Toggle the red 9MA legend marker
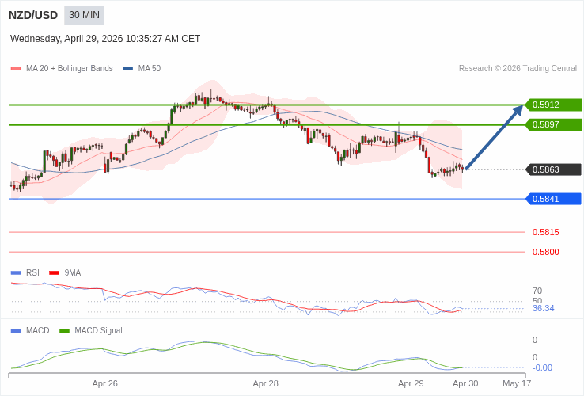The image size is (584, 396). 54,273
